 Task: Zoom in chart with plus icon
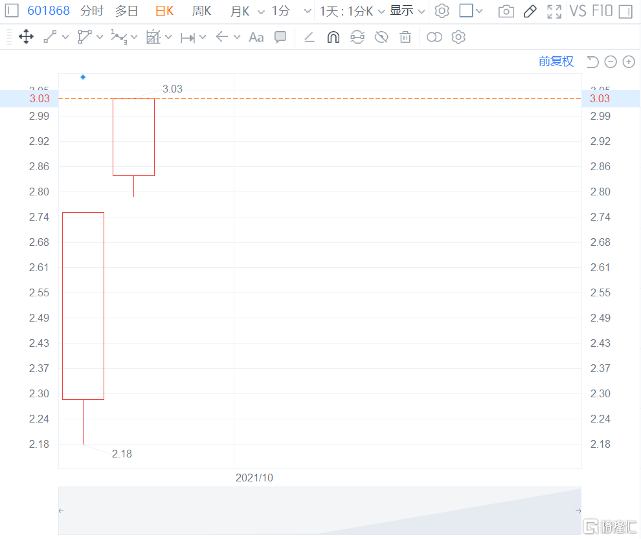click(x=629, y=61)
